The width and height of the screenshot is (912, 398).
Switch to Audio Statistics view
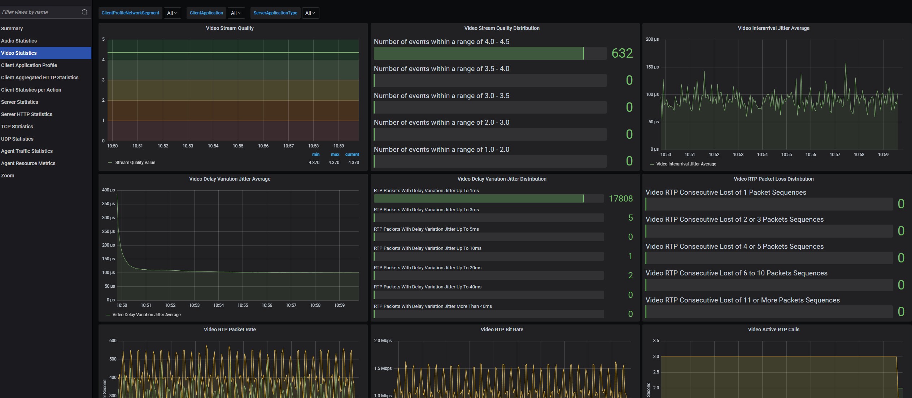(19, 41)
